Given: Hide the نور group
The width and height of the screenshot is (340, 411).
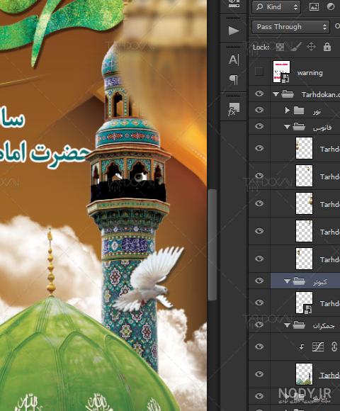Looking at the screenshot, I should (259, 110).
